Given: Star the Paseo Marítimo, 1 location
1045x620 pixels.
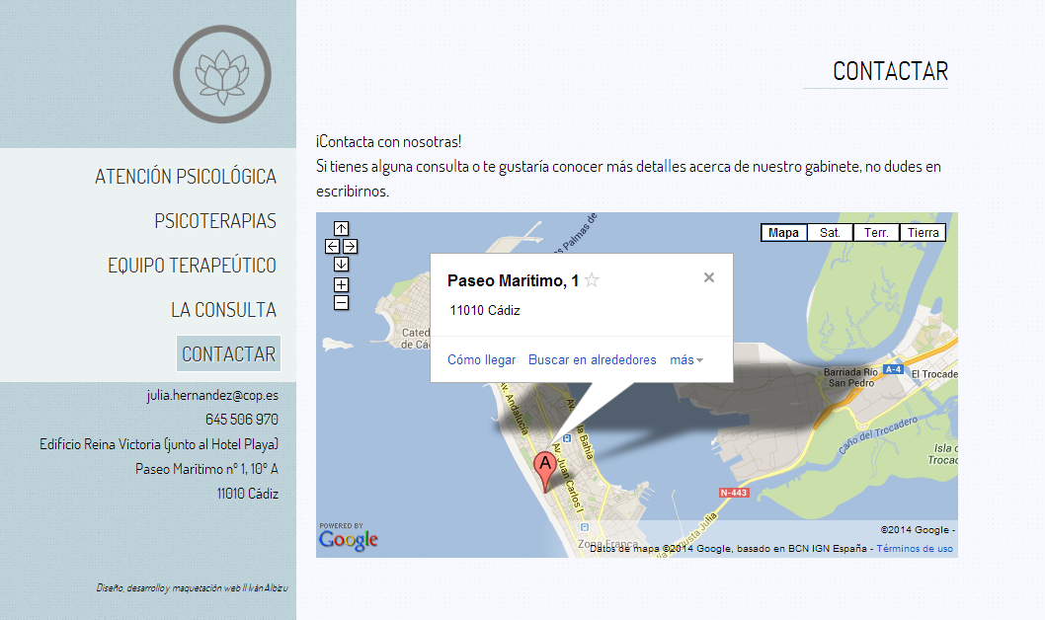Looking at the screenshot, I should click(591, 280).
